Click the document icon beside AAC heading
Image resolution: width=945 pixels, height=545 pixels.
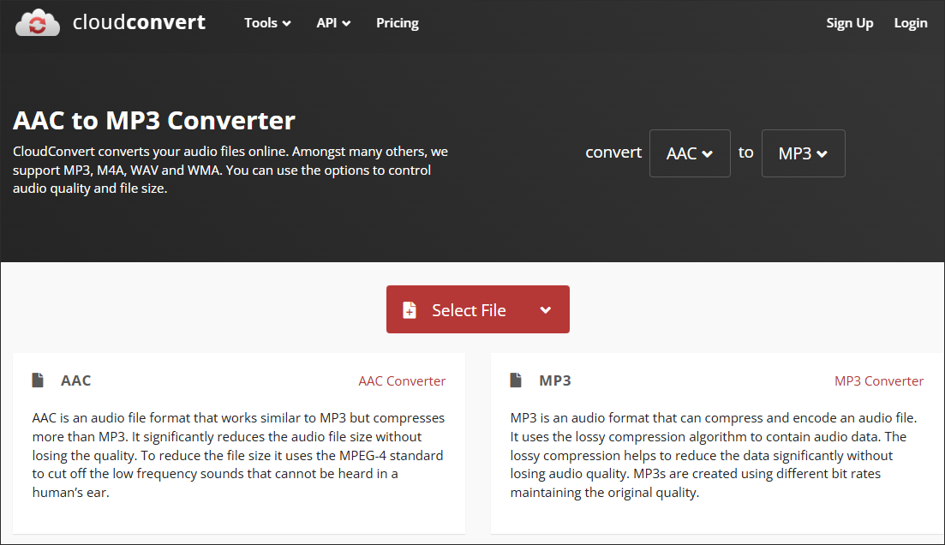(38, 380)
